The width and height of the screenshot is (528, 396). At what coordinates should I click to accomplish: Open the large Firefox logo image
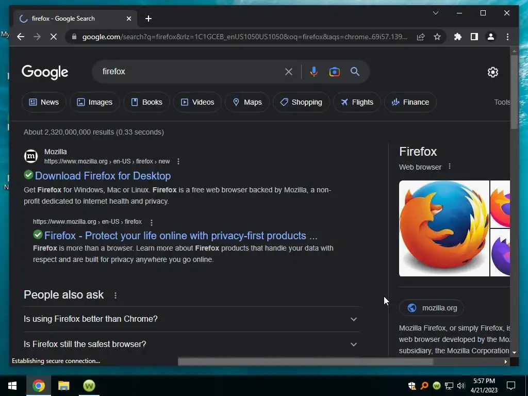(444, 228)
